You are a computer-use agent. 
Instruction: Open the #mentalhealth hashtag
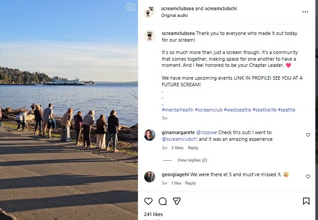(177, 110)
